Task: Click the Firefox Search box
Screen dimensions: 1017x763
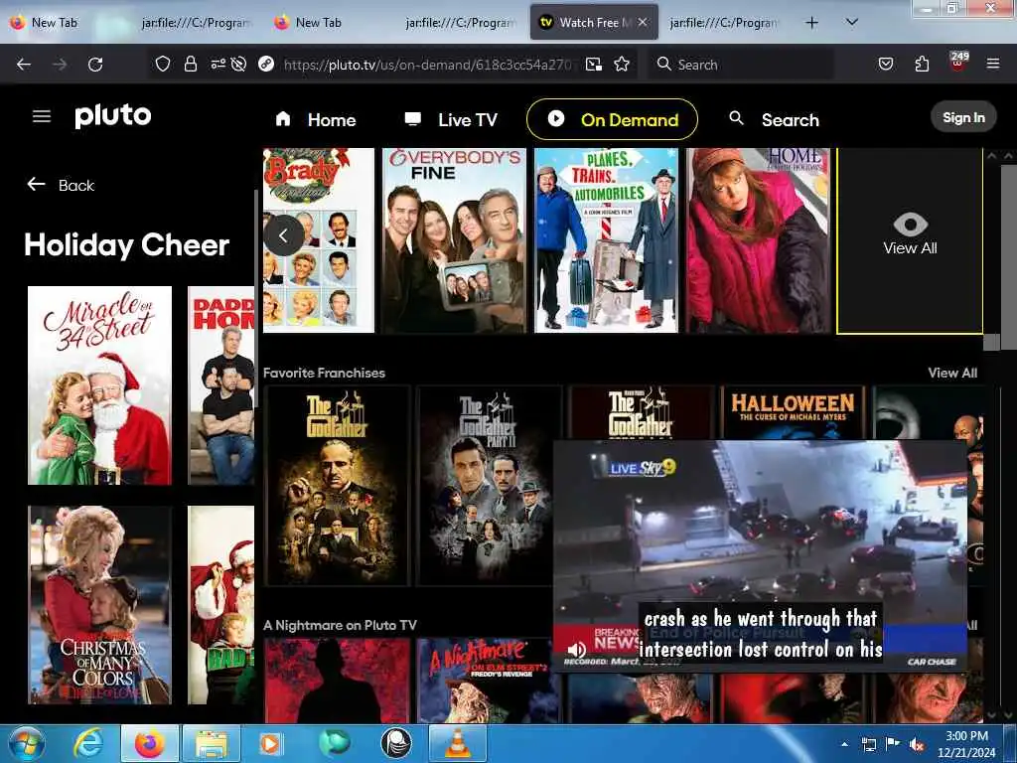Action: point(741,65)
